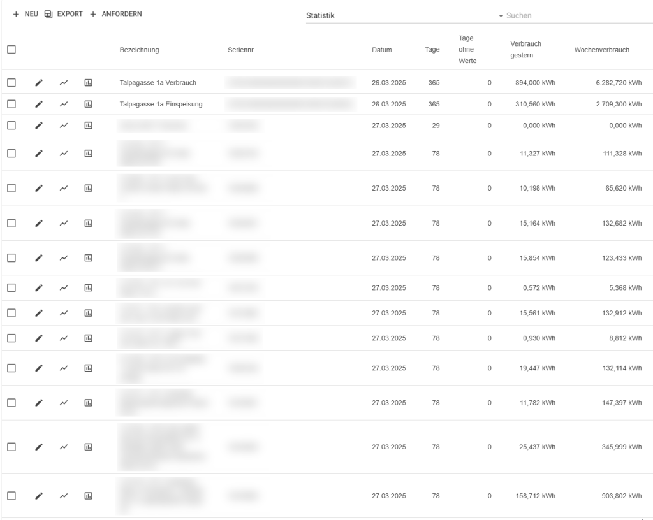Screen dimensions: 653x520
Task: Click pencil icon in row with 11,327 kWh
Action: (39, 153)
